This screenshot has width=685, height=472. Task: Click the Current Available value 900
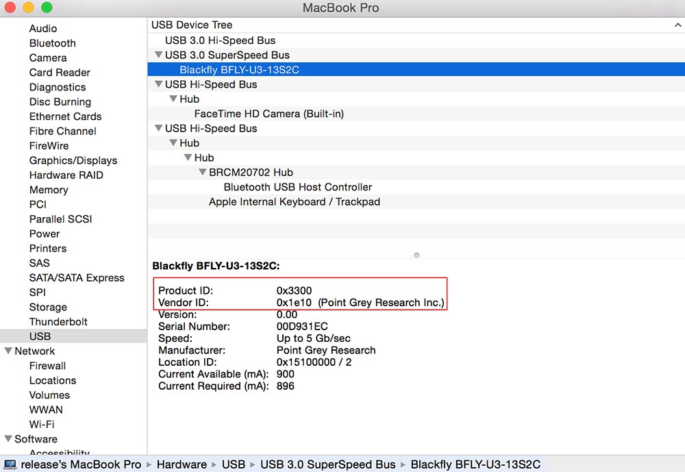[285, 374]
